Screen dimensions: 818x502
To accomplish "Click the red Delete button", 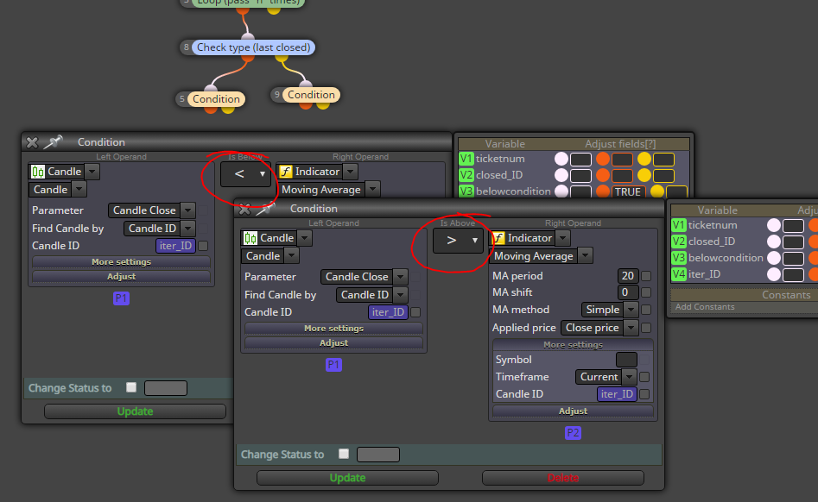I will (x=563, y=478).
